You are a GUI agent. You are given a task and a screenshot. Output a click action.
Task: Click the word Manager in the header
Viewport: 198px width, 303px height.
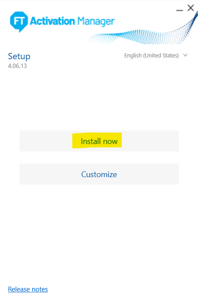click(96, 22)
